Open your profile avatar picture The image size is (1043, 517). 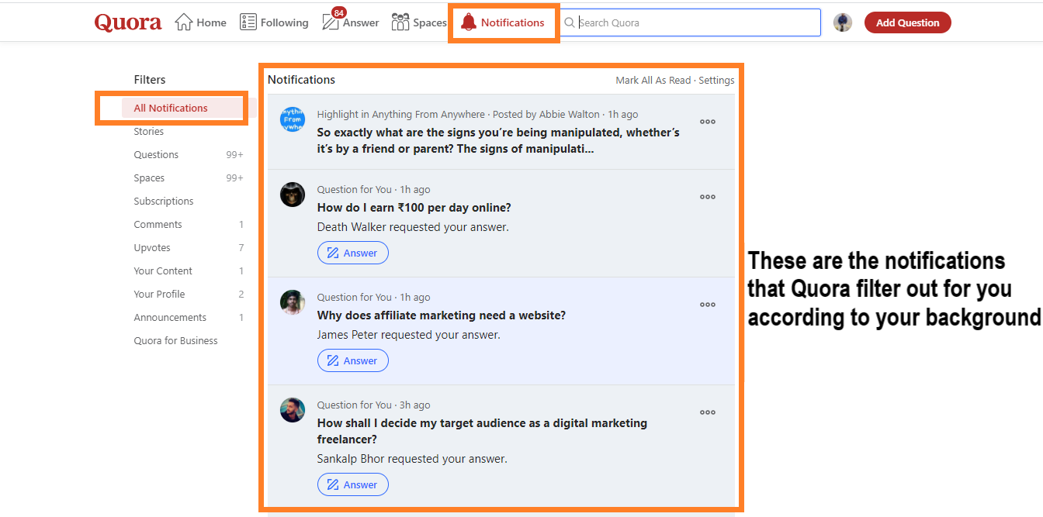point(843,22)
